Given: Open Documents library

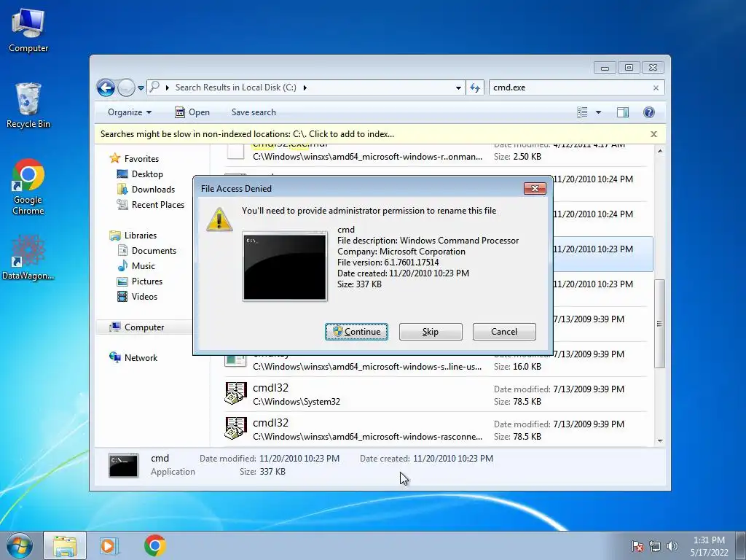Looking at the screenshot, I should 147,251.
